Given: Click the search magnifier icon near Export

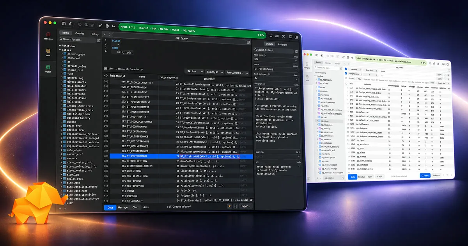Looking at the screenshot, I should click(x=236, y=206).
